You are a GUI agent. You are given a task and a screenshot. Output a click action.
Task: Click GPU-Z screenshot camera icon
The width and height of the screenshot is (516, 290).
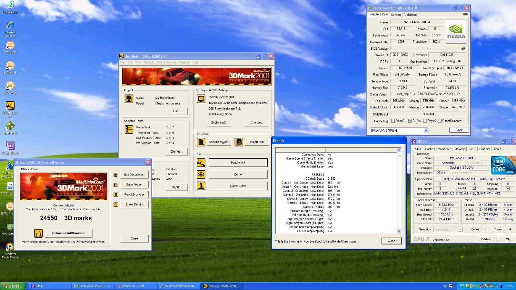(465, 14)
